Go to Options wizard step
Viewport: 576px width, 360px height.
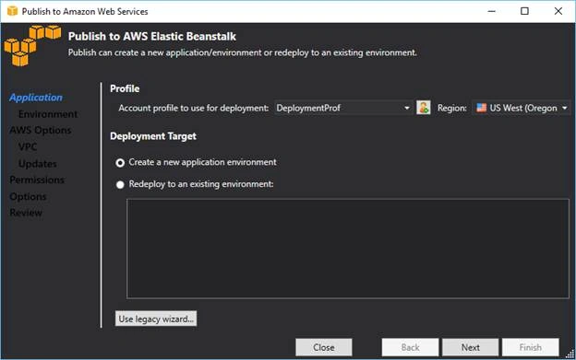coord(28,197)
